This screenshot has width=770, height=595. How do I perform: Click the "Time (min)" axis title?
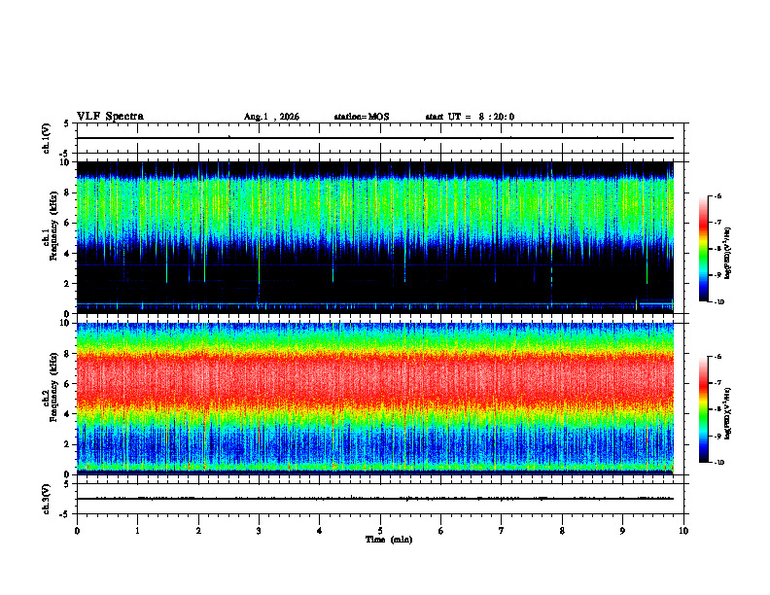pyautogui.click(x=389, y=540)
